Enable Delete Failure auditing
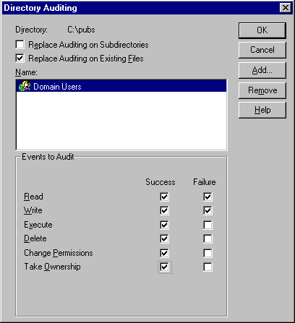Screen dimensions: 295x323 [x=208, y=238]
